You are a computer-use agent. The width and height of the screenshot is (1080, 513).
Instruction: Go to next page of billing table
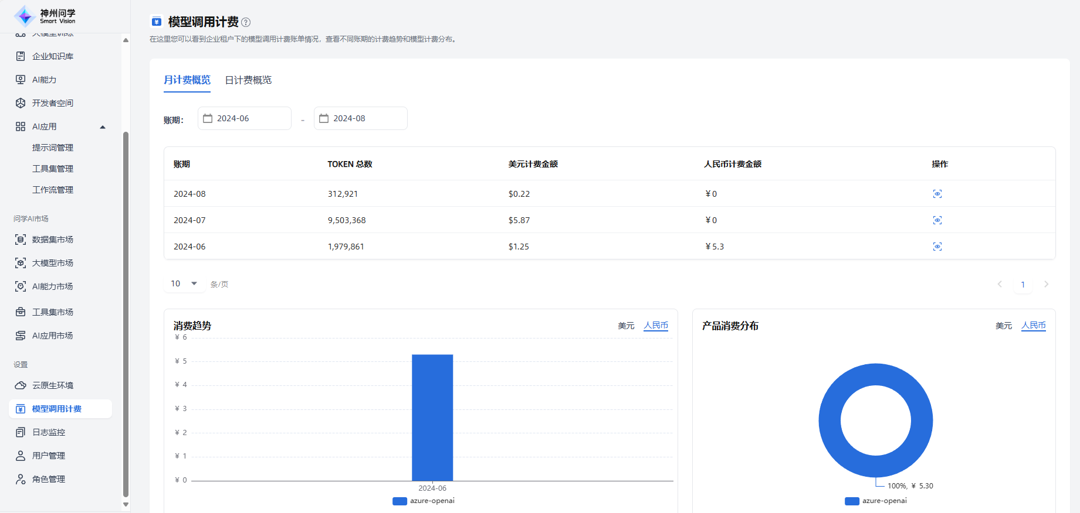coord(1046,284)
